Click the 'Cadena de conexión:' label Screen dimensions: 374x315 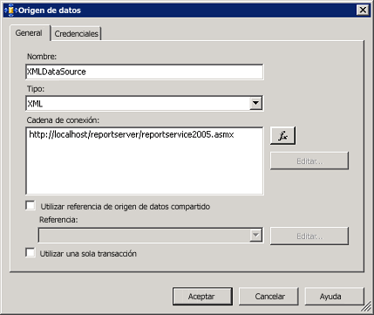(63, 120)
